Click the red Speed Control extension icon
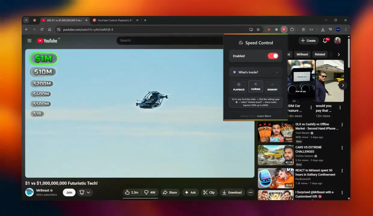Image resolution: width=373 pixels, height=216 pixels. click(284, 29)
